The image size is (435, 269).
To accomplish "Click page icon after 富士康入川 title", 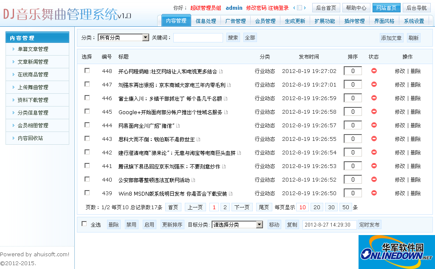I will pos(226,98).
